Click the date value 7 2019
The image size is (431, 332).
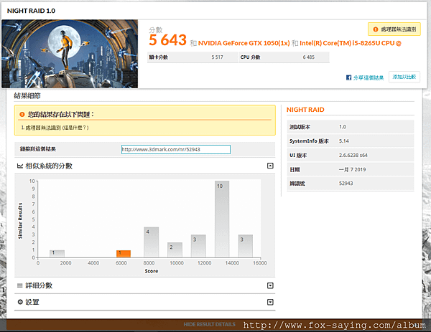click(352, 169)
